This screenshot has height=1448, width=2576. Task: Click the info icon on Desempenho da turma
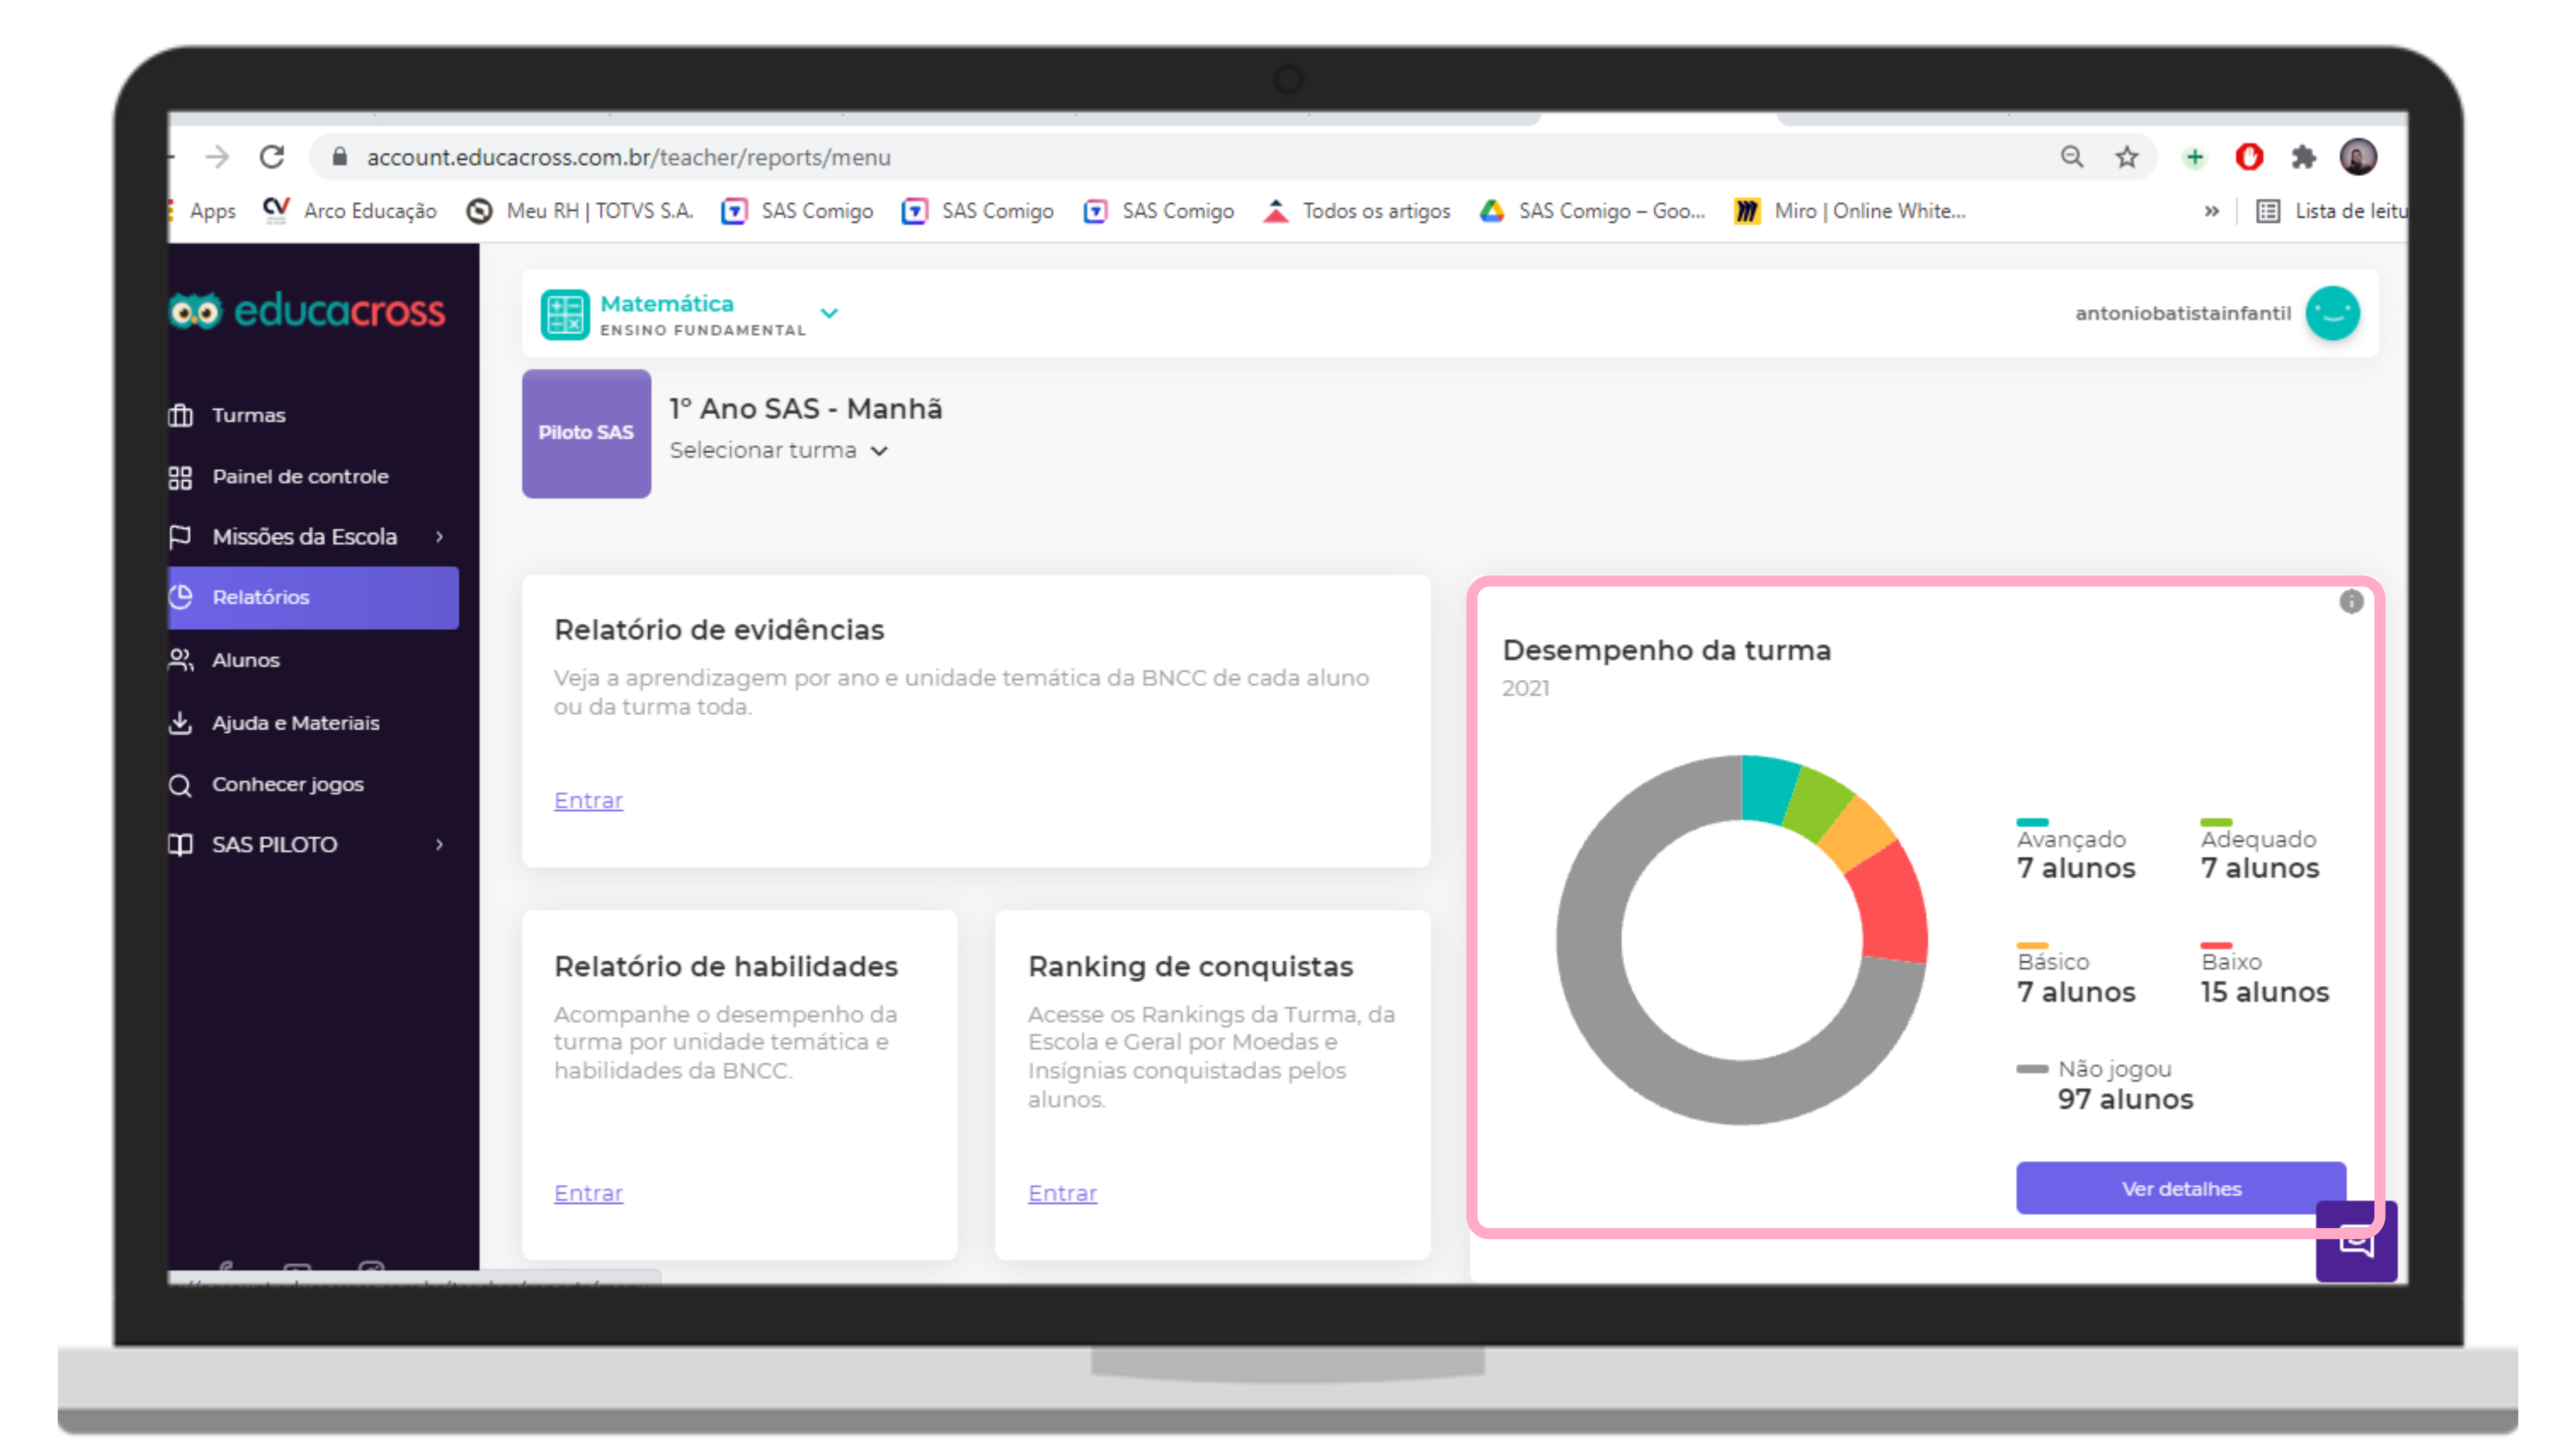(x=2351, y=602)
